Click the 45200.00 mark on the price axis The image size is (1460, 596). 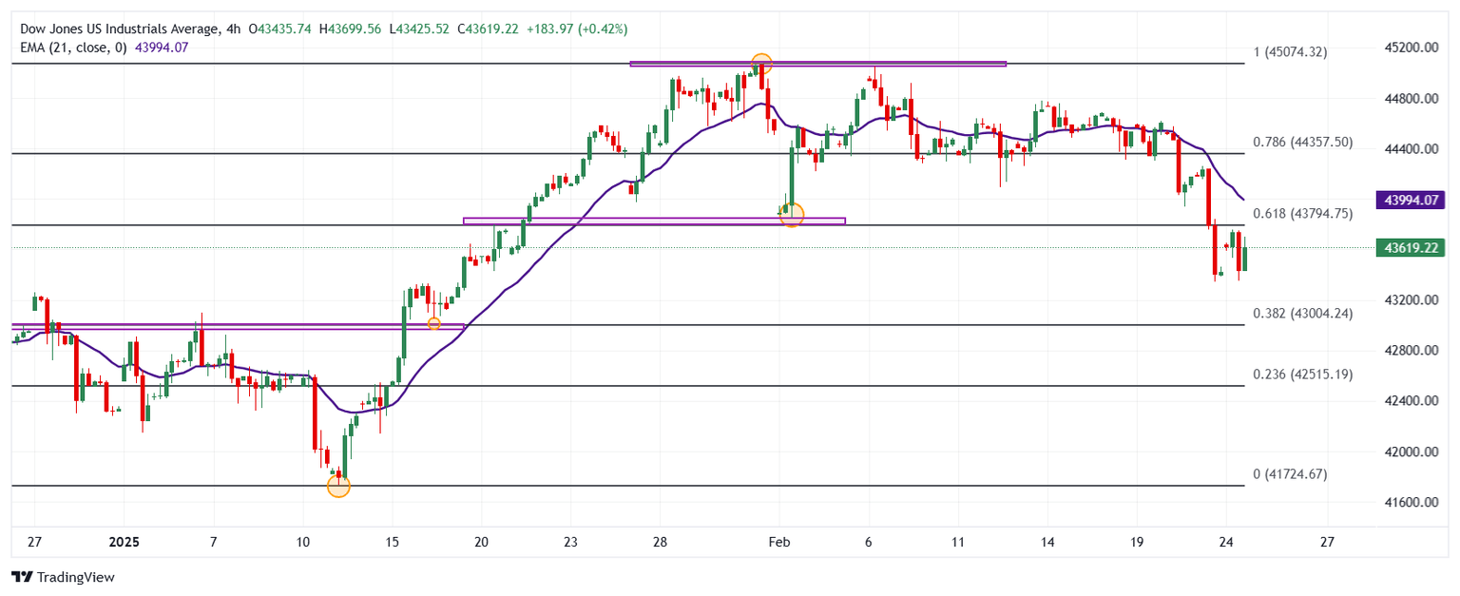1409,48
